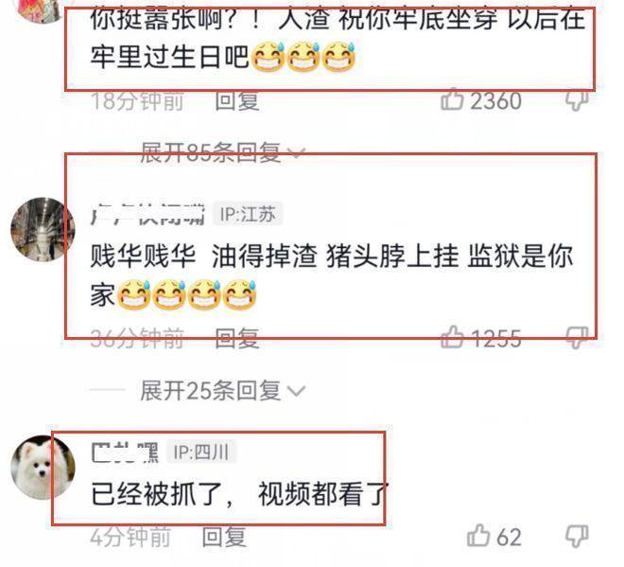Reply to the 36分钟前 comment
Image resolution: width=624 pixels, height=567 pixels.
(237, 338)
